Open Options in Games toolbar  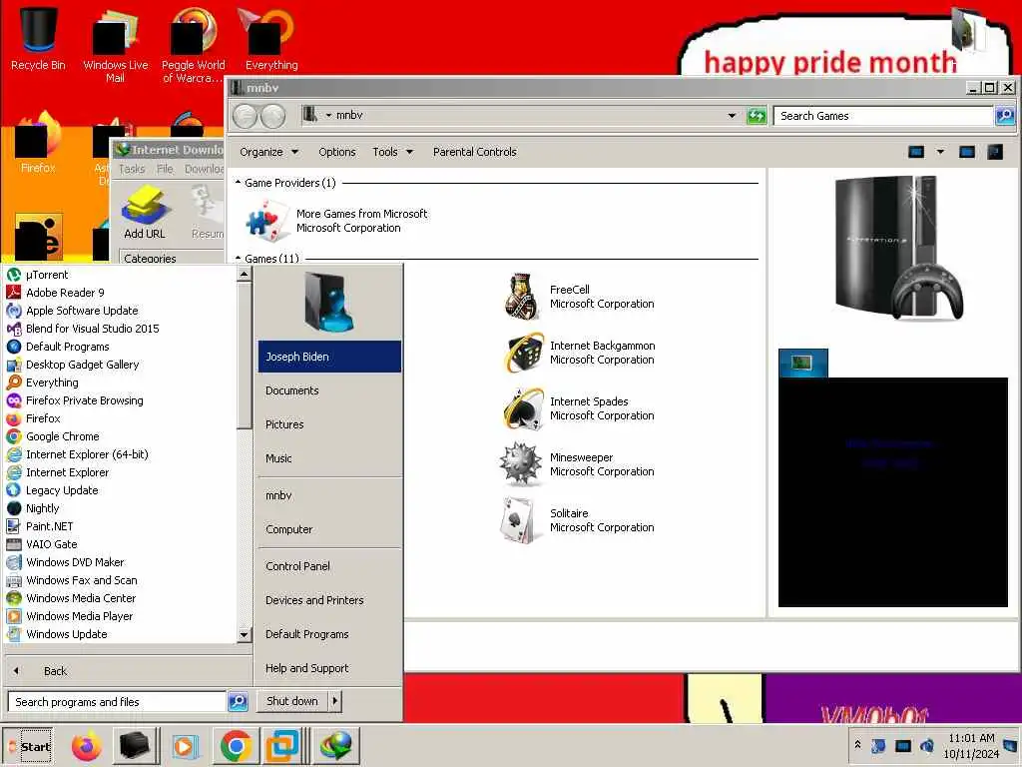337,152
